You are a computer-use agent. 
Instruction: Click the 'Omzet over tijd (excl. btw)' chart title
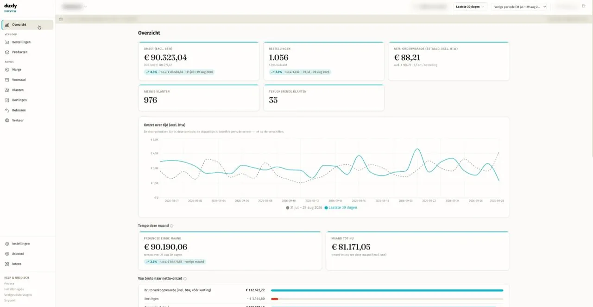(165, 125)
